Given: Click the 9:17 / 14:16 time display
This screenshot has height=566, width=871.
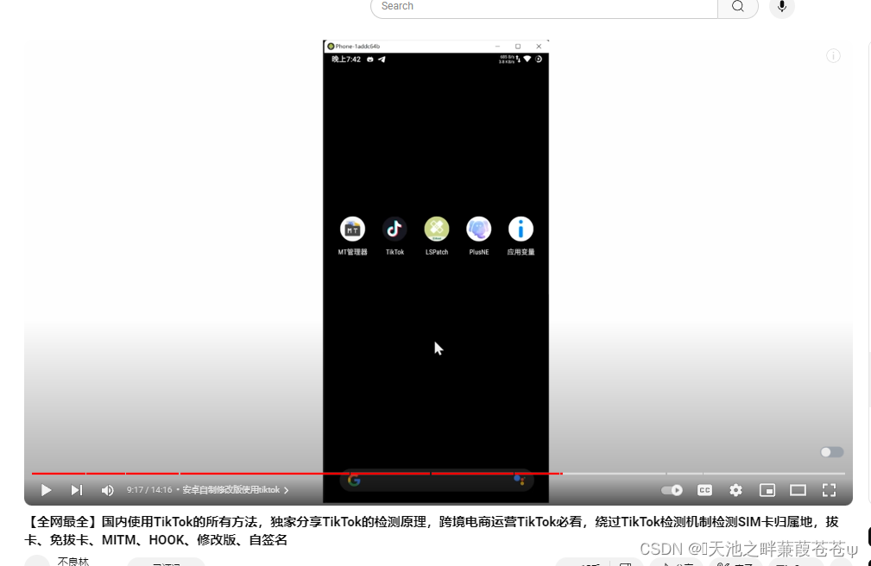Looking at the screenshot, I should point(148,490).
